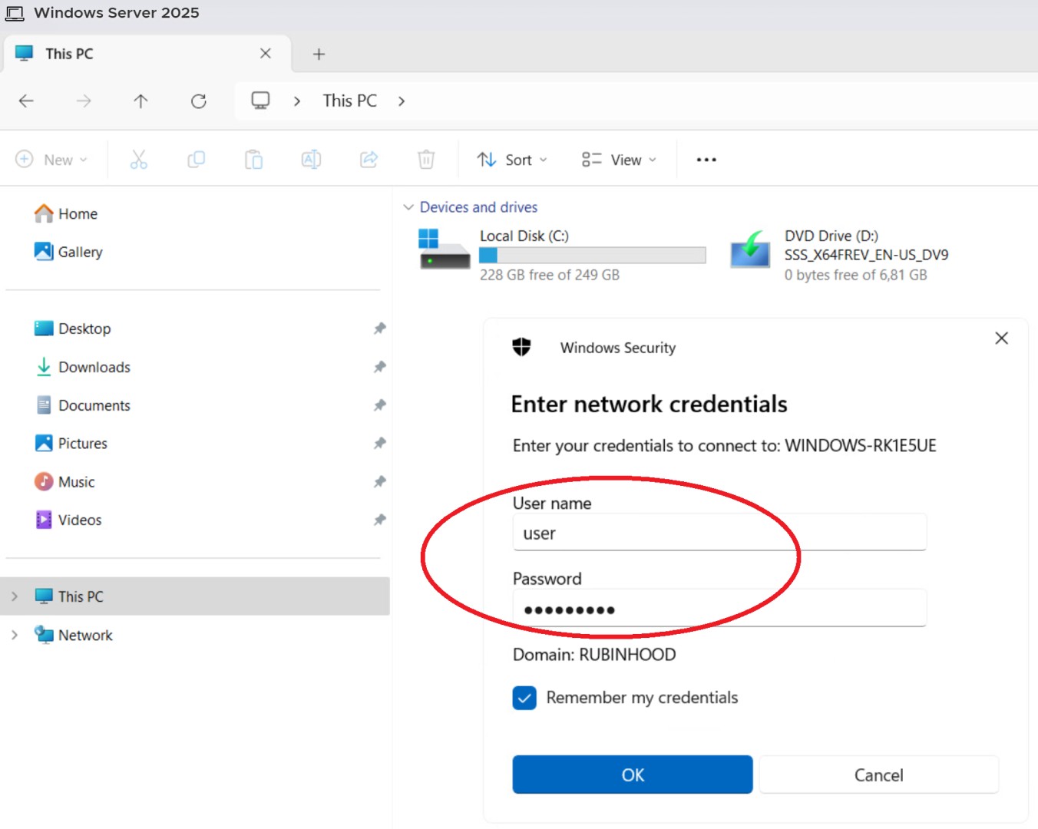Open the View dropdown menu
The height and width of the screenshot is (829, 1038).
(x=619, y=160)
